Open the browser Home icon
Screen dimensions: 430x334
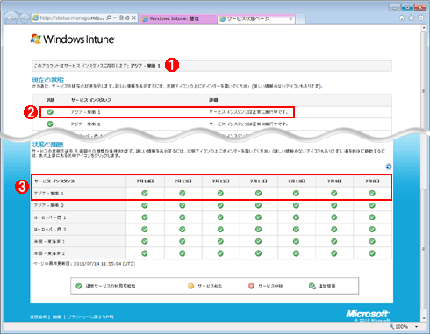[402, 18]
